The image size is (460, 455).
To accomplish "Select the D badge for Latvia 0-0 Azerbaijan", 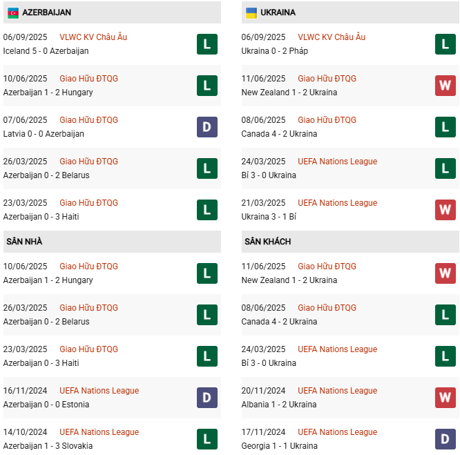I will 207,127.
